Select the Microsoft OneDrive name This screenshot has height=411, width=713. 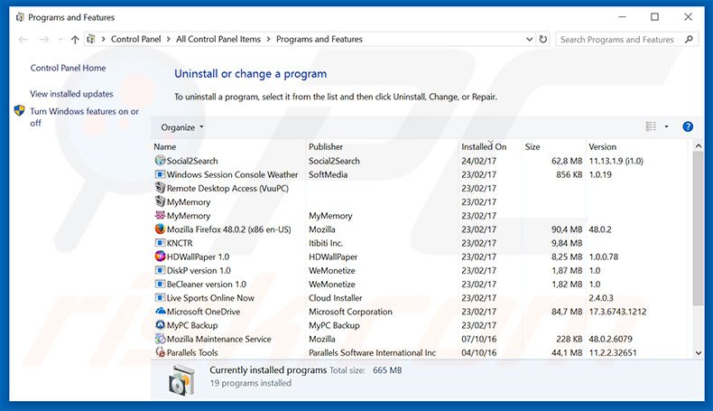203,312
